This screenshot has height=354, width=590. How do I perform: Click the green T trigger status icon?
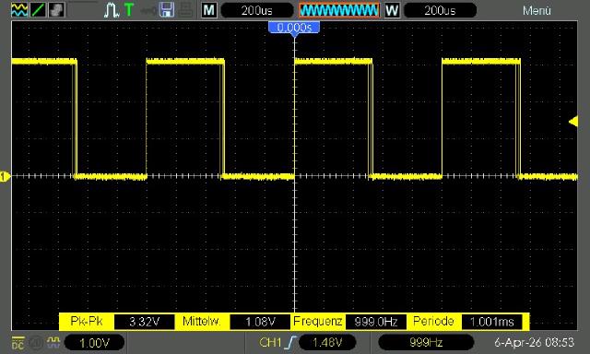[x=129, y=10]
